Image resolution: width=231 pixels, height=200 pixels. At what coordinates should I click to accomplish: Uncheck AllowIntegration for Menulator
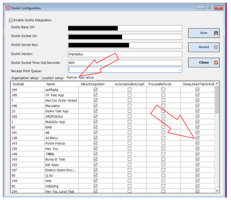tap(96, 106)
